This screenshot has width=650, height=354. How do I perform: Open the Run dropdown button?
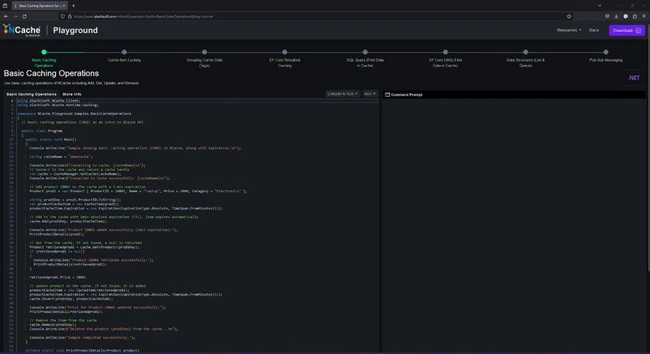click(x=370, y=94)
